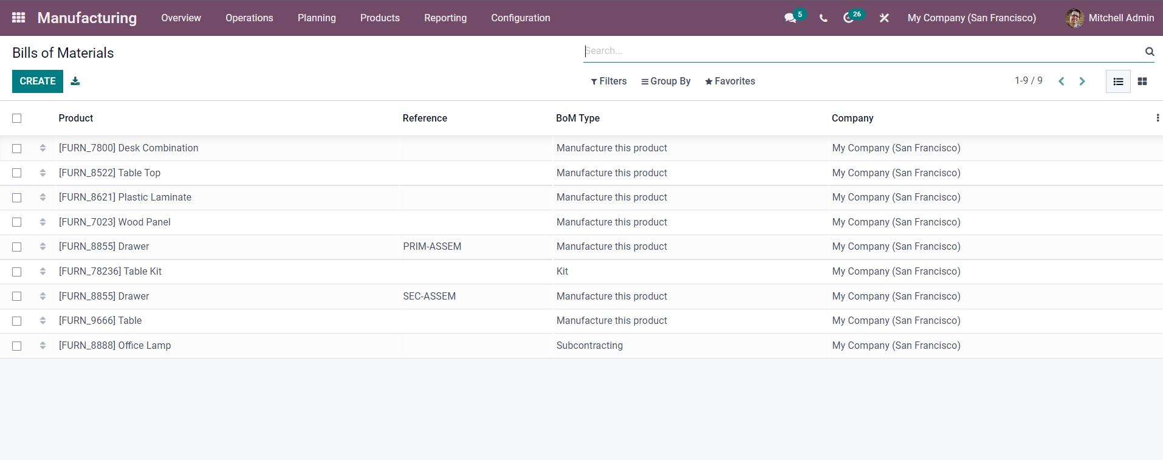Grab drag handle of Plastic Laminate row
The height and width of the screenshot is (460, 1163).
(43, 197)
